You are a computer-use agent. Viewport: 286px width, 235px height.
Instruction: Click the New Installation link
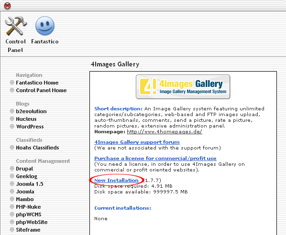[x=116, y=181]
